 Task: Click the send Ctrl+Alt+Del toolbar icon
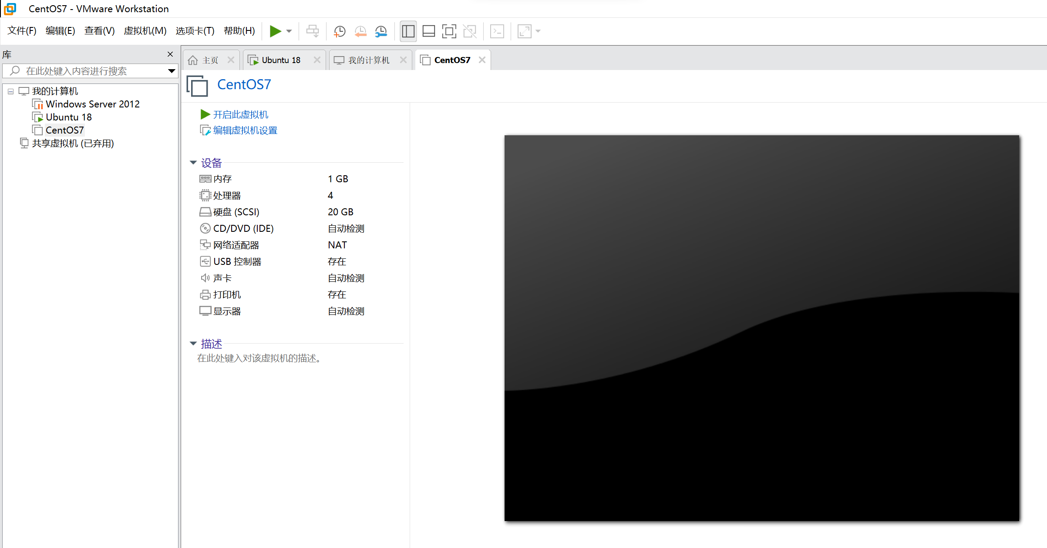click(x=312, y=31)
